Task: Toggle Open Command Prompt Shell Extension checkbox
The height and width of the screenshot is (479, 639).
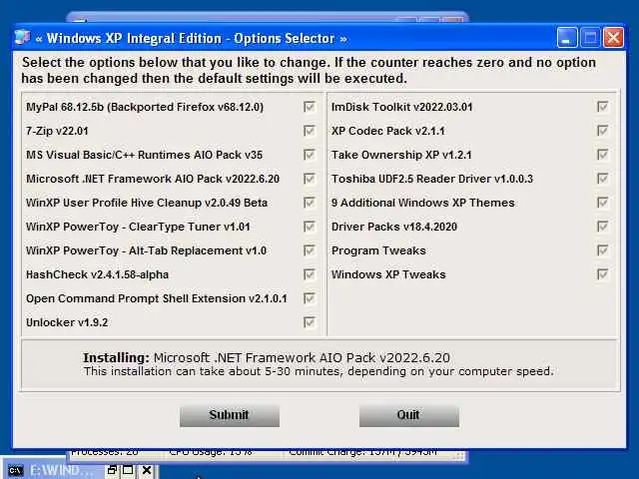Action: pos(310,298)
